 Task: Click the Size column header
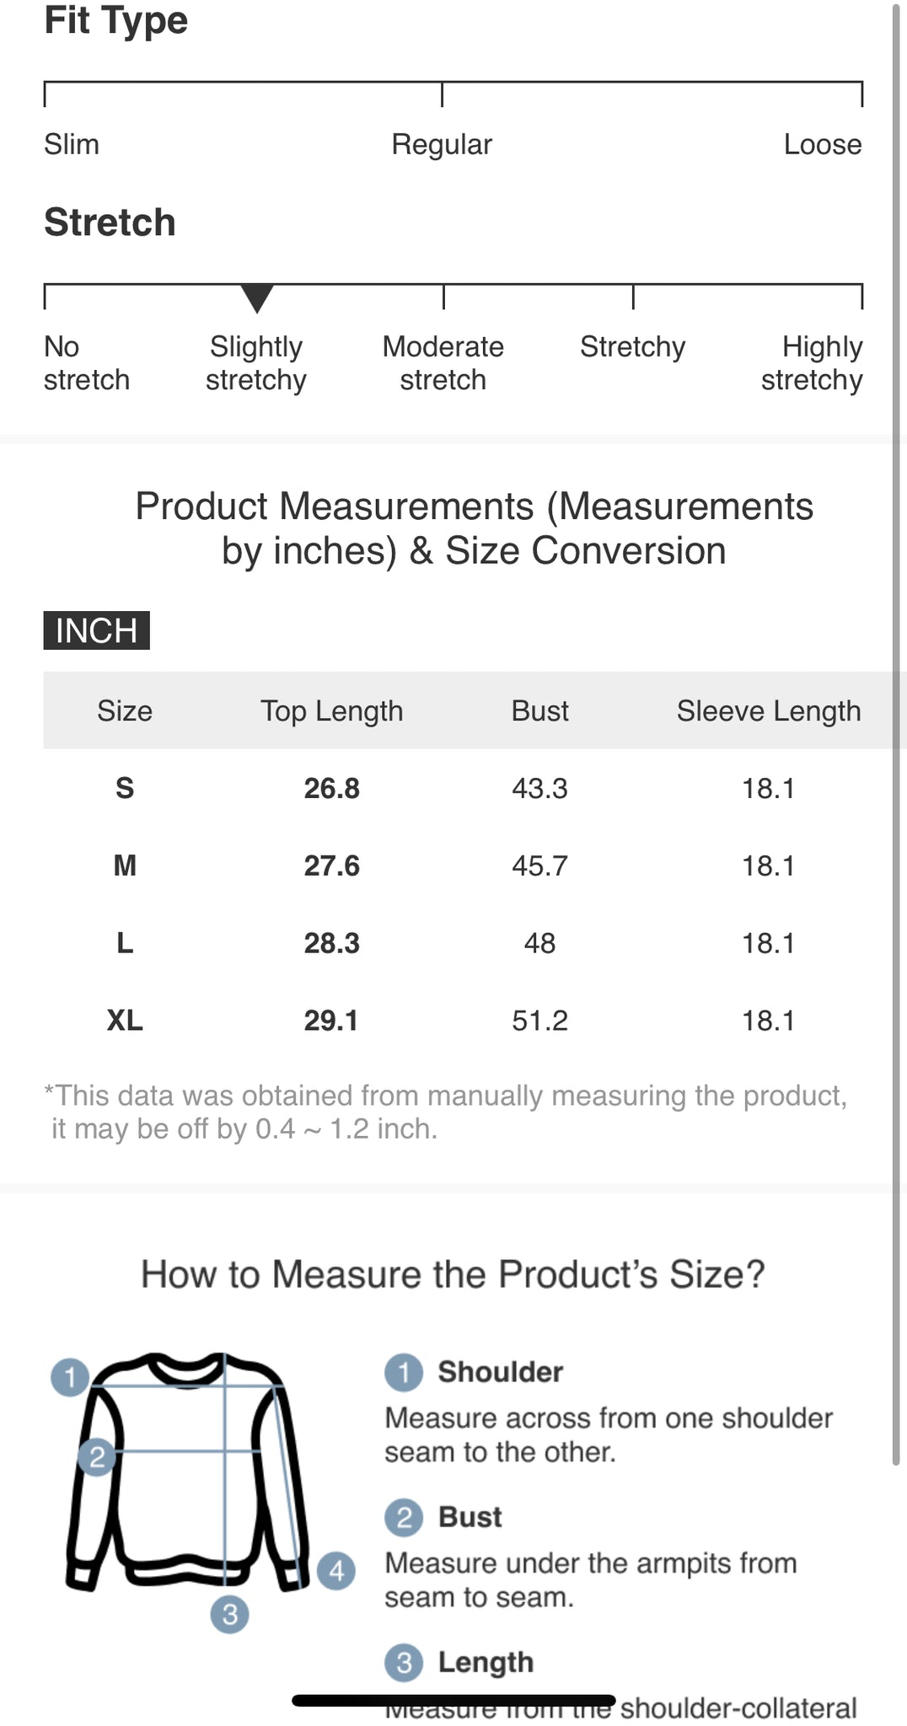pos(125,710)
